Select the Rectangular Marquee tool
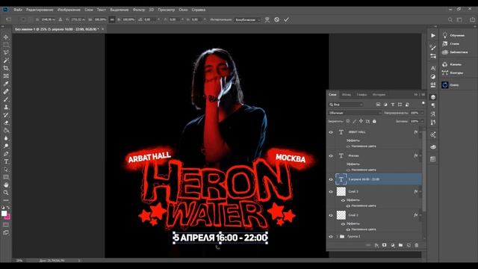 point(6,45)
